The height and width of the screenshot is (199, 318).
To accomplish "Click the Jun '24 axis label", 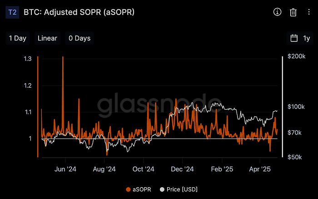I will pos(65,169).
